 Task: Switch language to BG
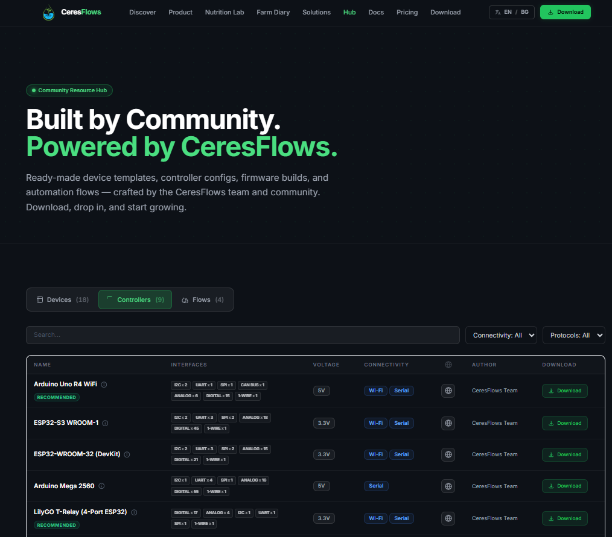pyautogui.click(x=524, y=12)
